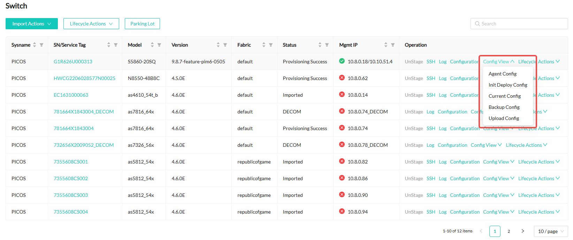This screenshot has height=240, width=573.
Task: Open the Model column filter icon
Action: click(x=159, y=45)
